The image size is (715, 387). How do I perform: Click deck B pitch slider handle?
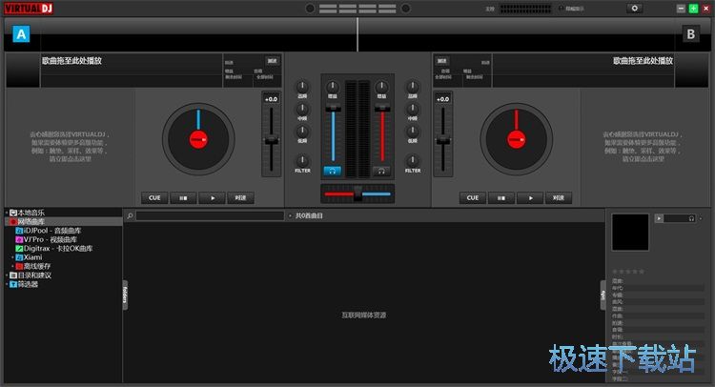[x=442, y=141]
